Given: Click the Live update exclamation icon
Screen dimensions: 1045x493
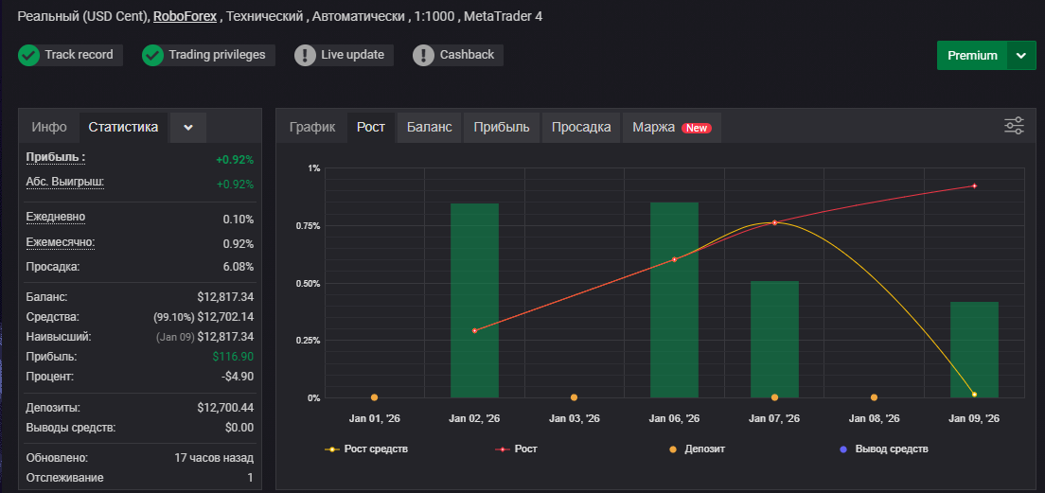Looking at the screenshot, I should click(305, 55).
